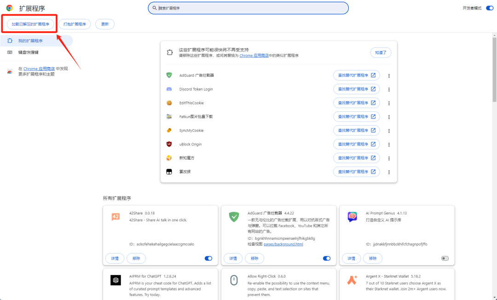
Task: Click the AdGuard card green shield icon
Action: coord(234,217)
